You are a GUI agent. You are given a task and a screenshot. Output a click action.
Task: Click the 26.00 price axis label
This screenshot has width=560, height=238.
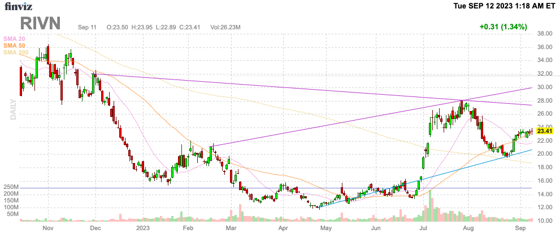click(x=545, y=114)
